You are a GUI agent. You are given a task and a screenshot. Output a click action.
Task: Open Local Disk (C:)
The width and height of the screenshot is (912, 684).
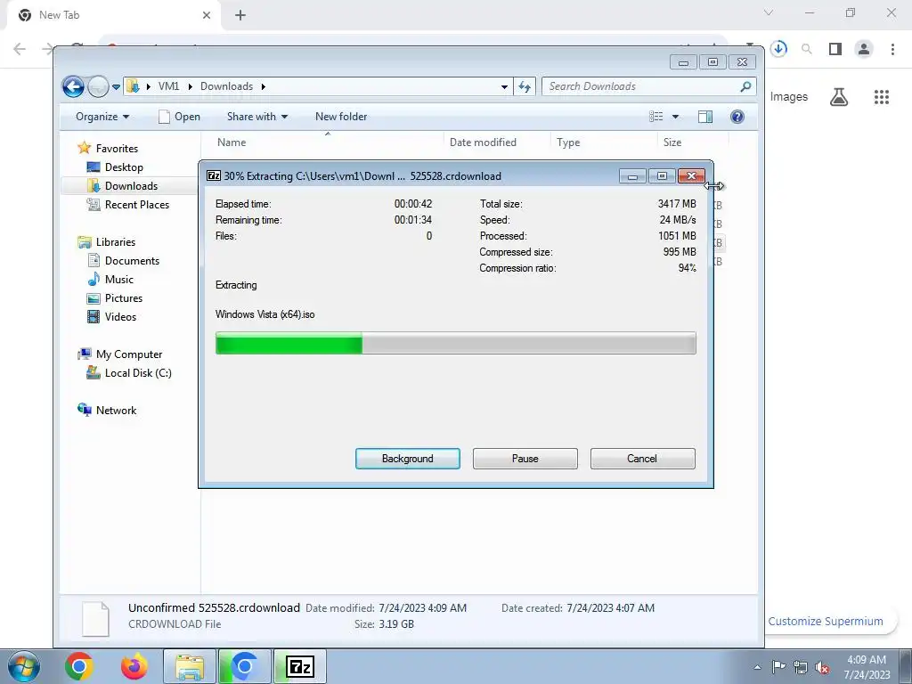(x=138, y=373)
